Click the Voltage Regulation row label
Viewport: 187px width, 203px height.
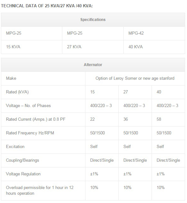(23, 174)
